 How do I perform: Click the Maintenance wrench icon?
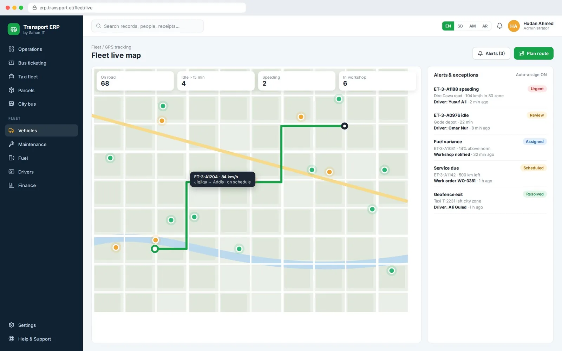point(12,144)
